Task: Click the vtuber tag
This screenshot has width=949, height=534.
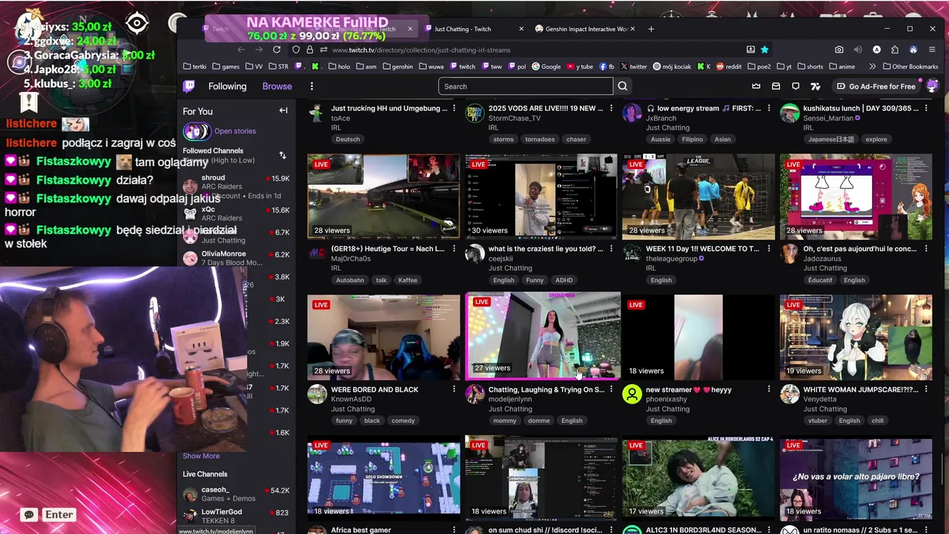Action: point(818,421)
